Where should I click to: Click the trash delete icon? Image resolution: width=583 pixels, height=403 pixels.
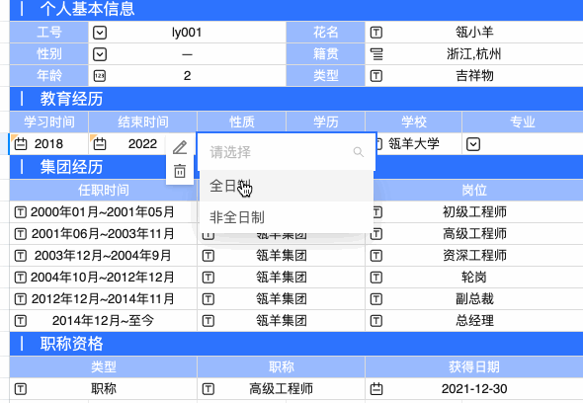click(x=180, y=171)
